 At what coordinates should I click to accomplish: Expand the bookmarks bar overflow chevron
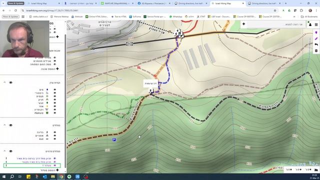click(x=294, y=16)
